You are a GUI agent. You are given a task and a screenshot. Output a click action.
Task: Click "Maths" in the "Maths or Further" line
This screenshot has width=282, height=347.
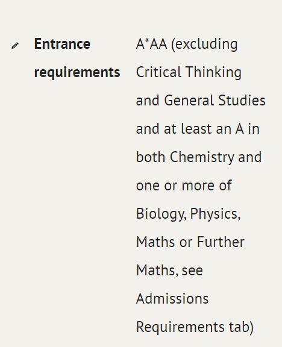coord(156,242)
